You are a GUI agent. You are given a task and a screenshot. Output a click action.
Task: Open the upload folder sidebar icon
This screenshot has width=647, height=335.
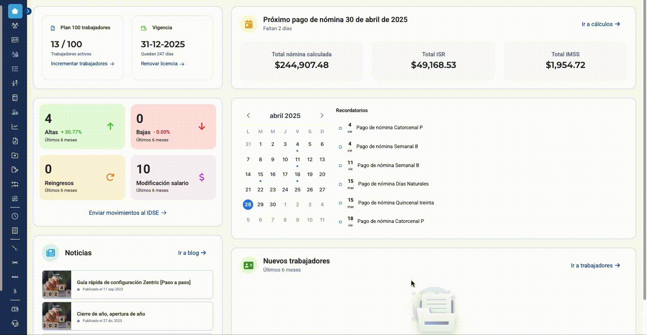15,155
